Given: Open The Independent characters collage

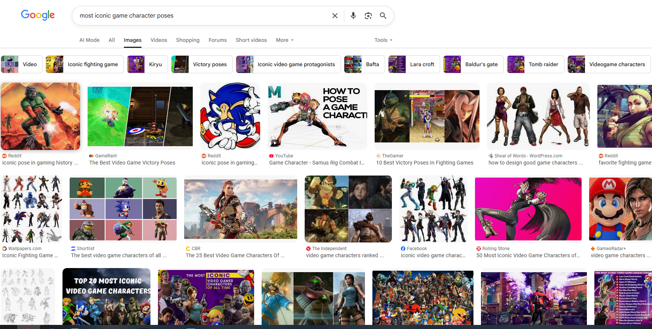Looking at the screenshot, I should click(348, 209).
